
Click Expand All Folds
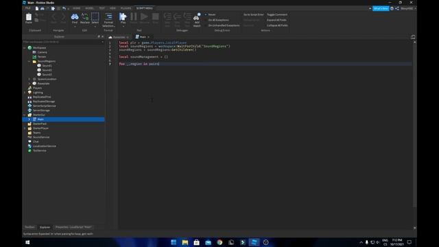point(276,20)
